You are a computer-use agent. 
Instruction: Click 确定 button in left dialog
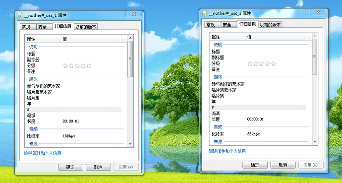pyautogui.click(x=70, y=167)
